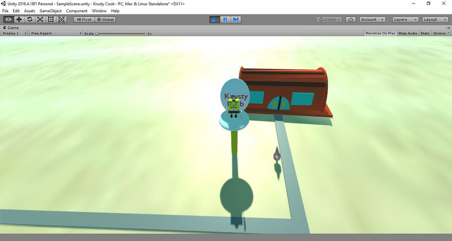This screenshot has width=452, height=241.
Task: Open the Help menu
Action: point(115,11)
